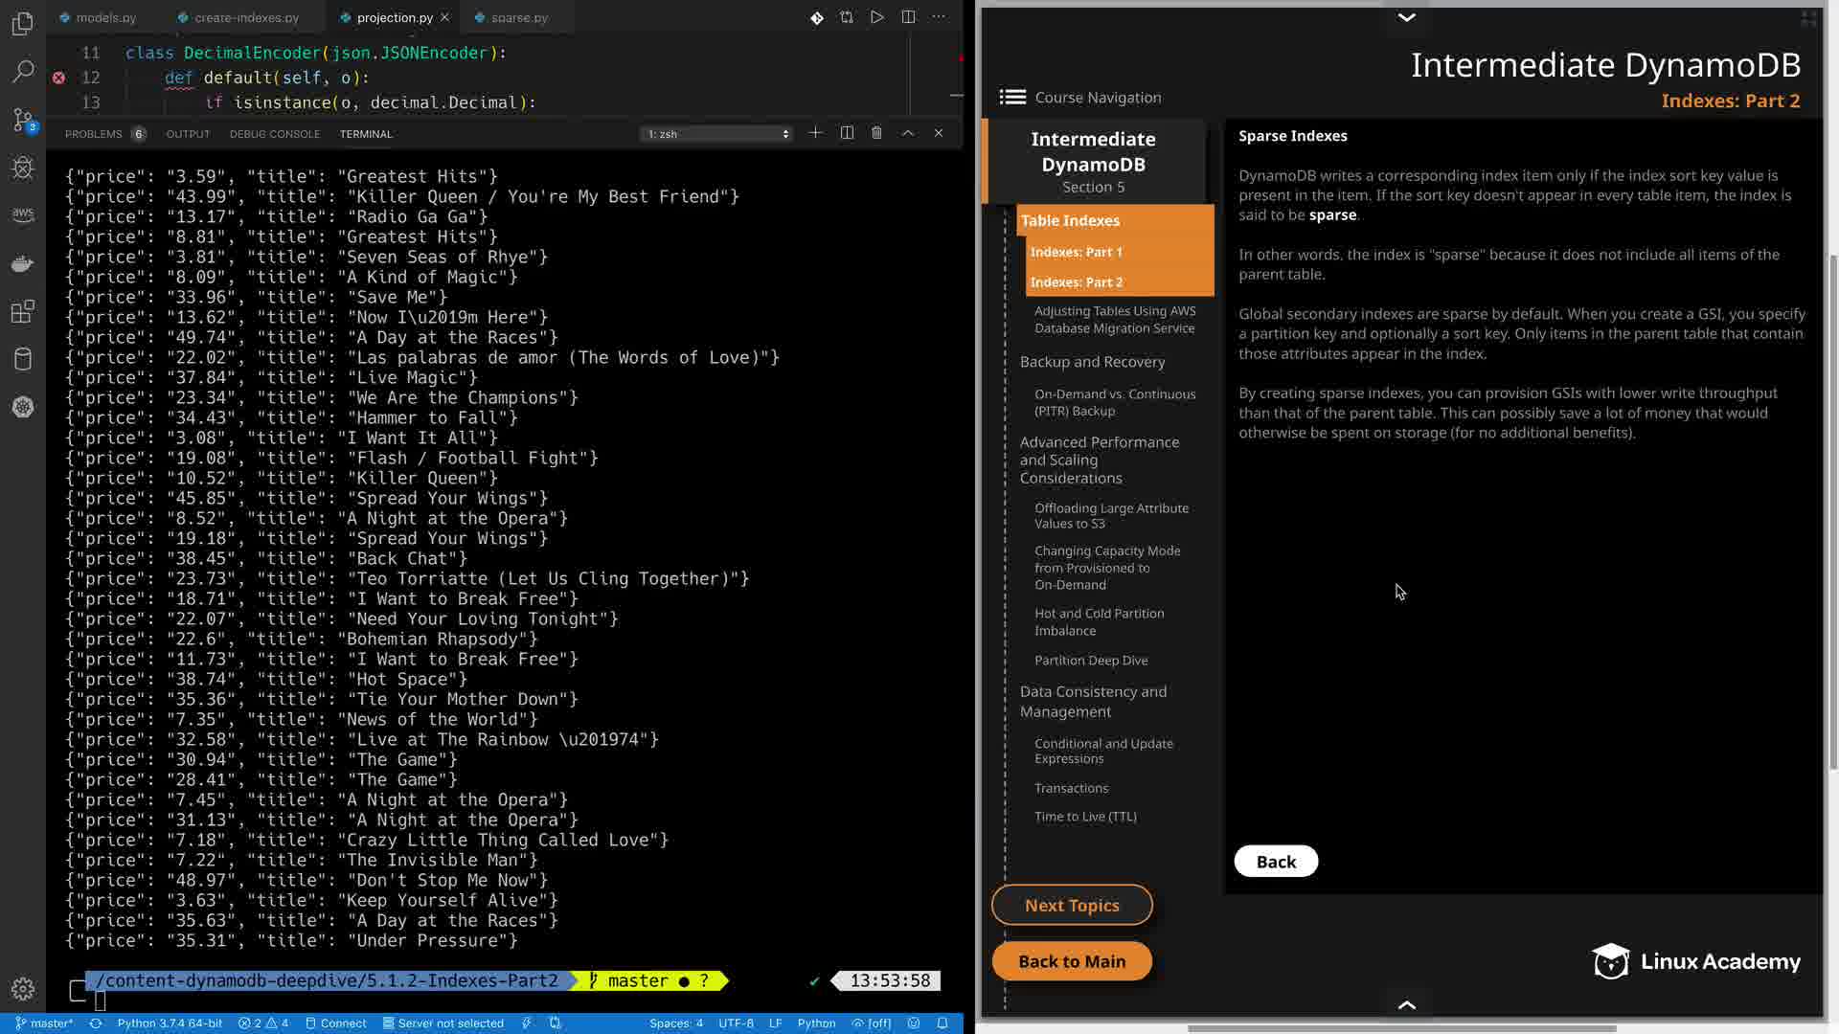Open the terminal shell selector '1: zsh'
The image size is (1839, 1034).
coord(717,134)
